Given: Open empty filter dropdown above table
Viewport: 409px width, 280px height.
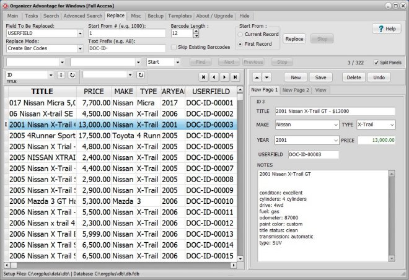Looking at the screenshot, I should click(x=130, y=75).
